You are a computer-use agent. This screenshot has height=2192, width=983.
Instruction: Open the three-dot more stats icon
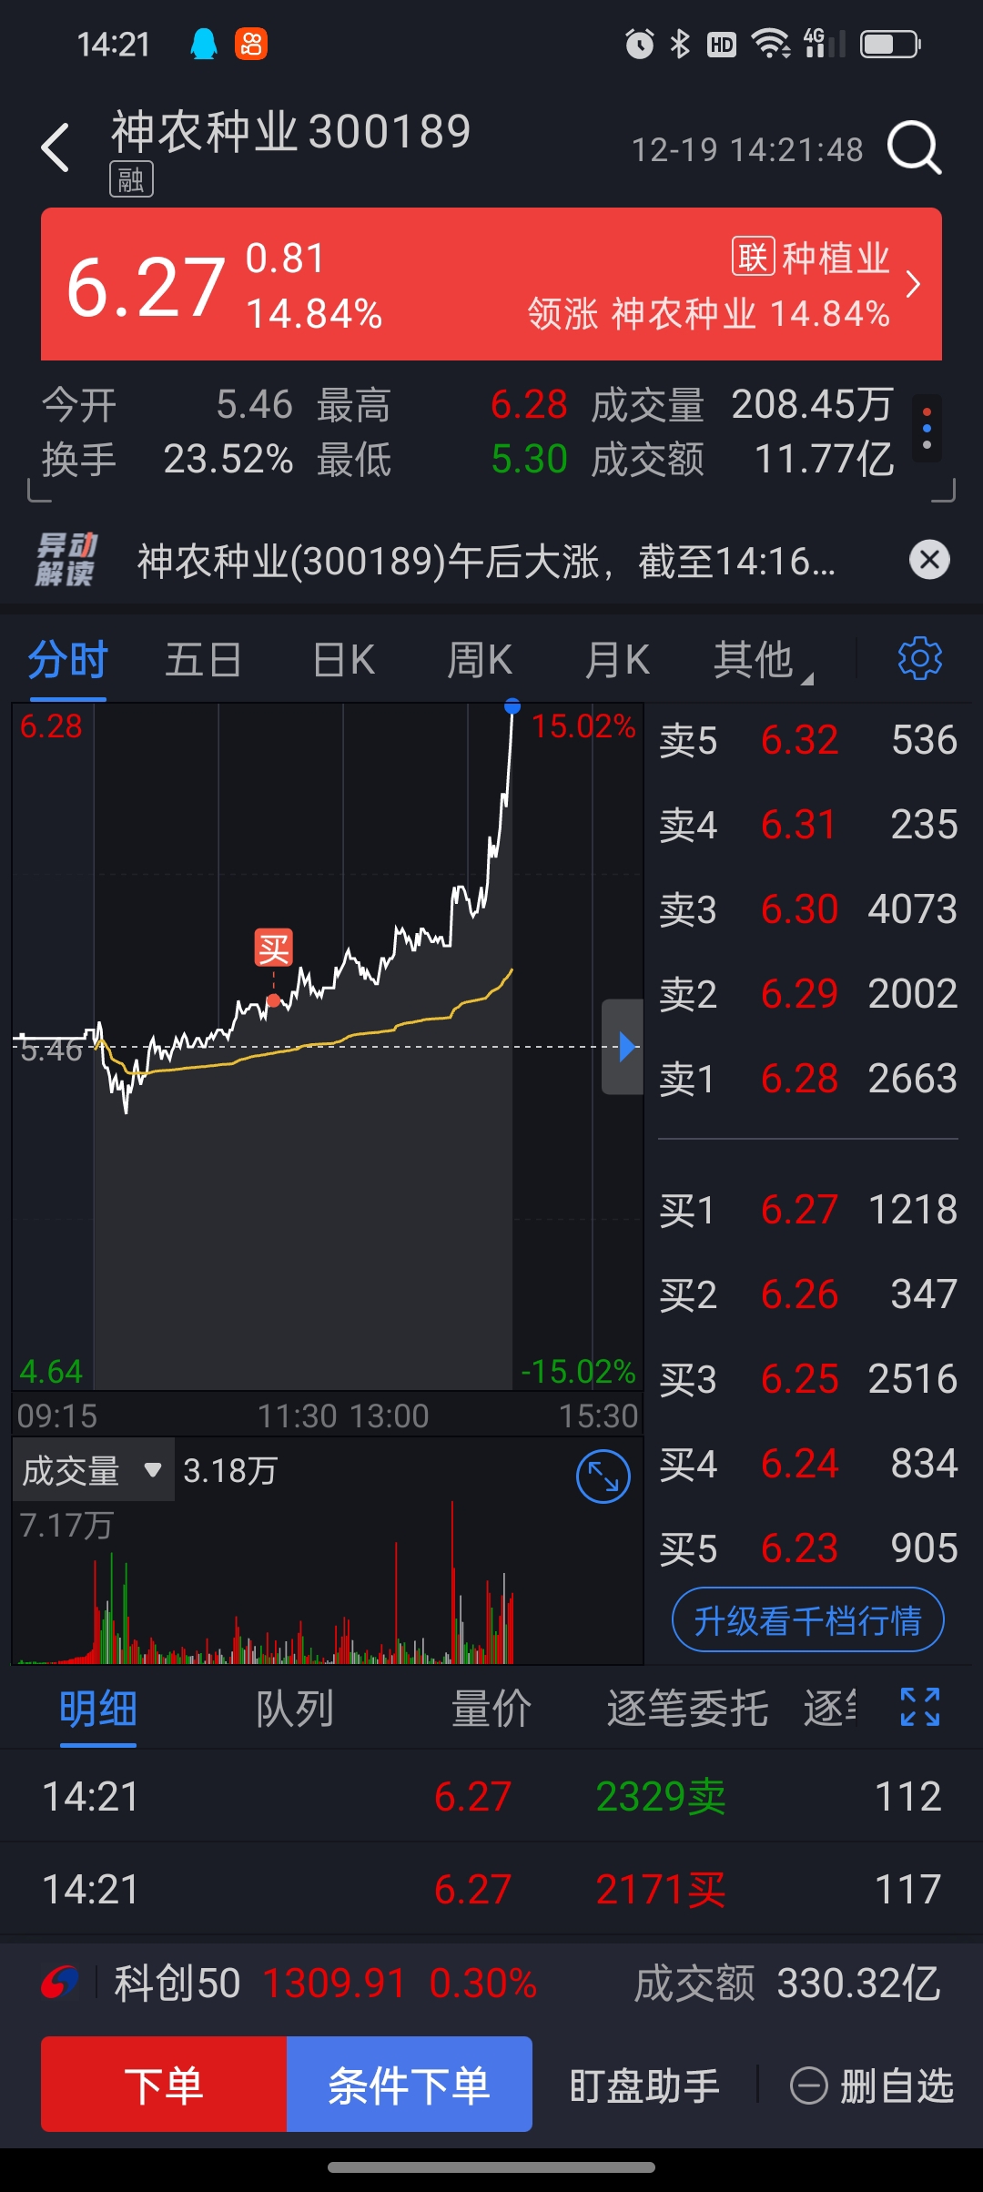point(927,428)
